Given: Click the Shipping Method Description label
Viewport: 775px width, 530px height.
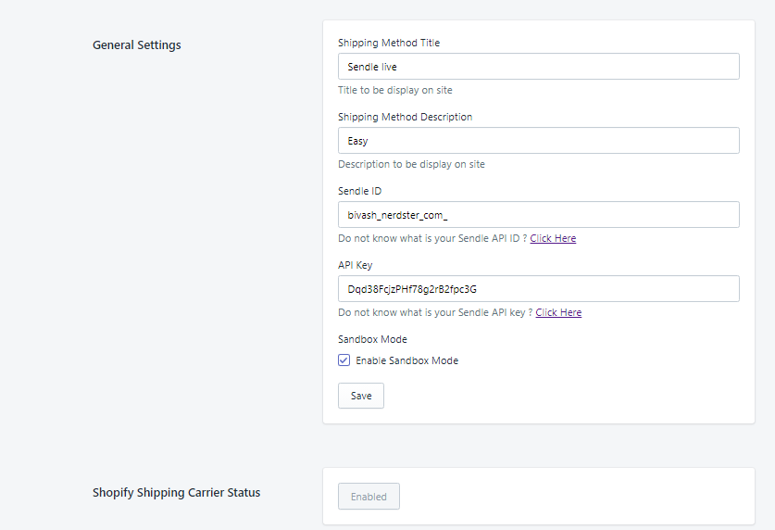Looking at the screenshot, I should (405, 117).
